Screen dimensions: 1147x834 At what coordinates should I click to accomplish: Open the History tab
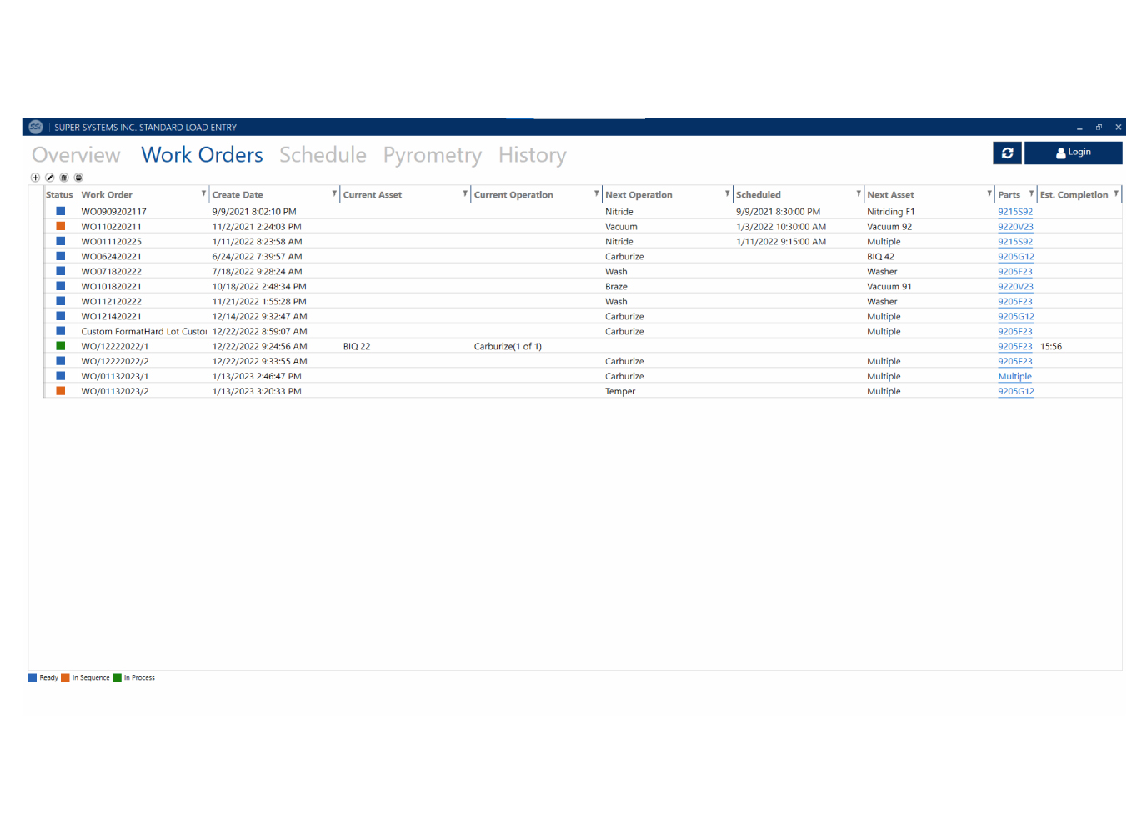pyautogui.click(x=532, y=154)
